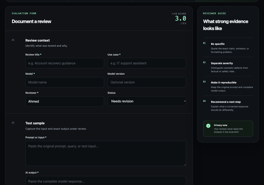Click 'Be specific' guide item
Viewport: 264px width, 185px height.
[218, 44]
